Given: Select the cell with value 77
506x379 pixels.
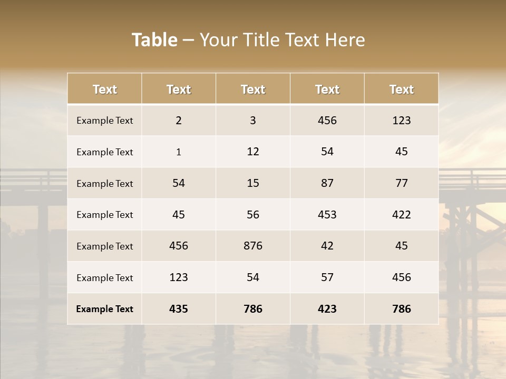Looking at the screenshot, I should [402, 183].
